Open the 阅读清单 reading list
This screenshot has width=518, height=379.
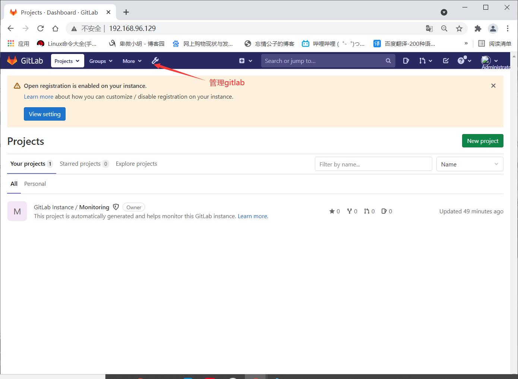click(x=495, y=44)
